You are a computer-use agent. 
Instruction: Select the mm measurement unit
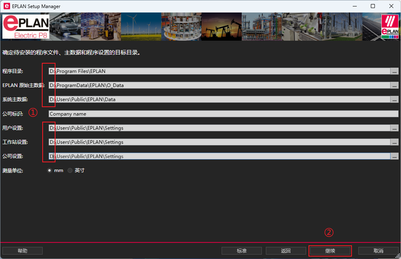pyautogui.click(x=49, y=170)
